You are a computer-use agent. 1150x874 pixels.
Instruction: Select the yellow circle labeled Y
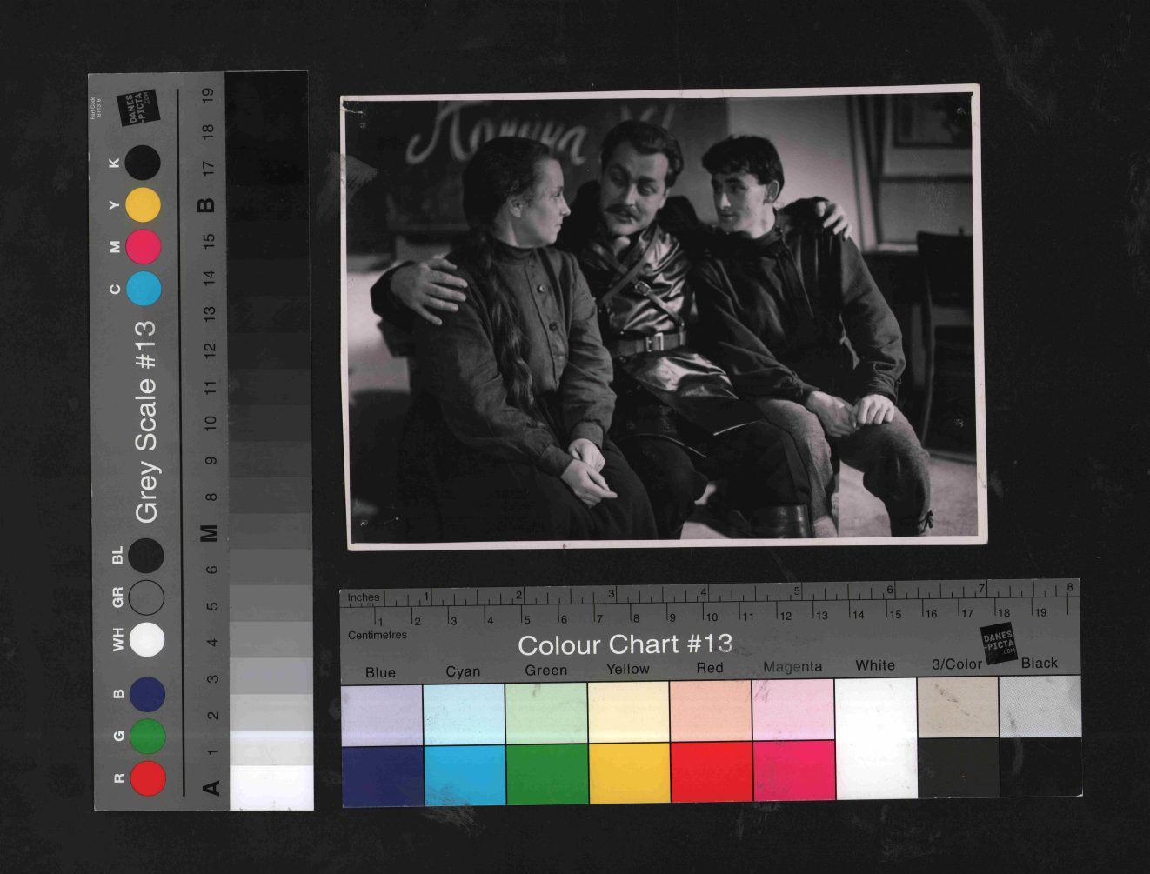[x=143, y=205]
